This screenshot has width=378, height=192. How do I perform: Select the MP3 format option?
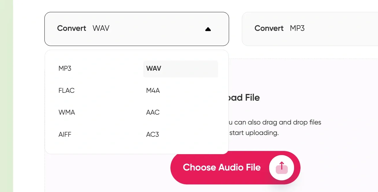[x=64, y=68]
